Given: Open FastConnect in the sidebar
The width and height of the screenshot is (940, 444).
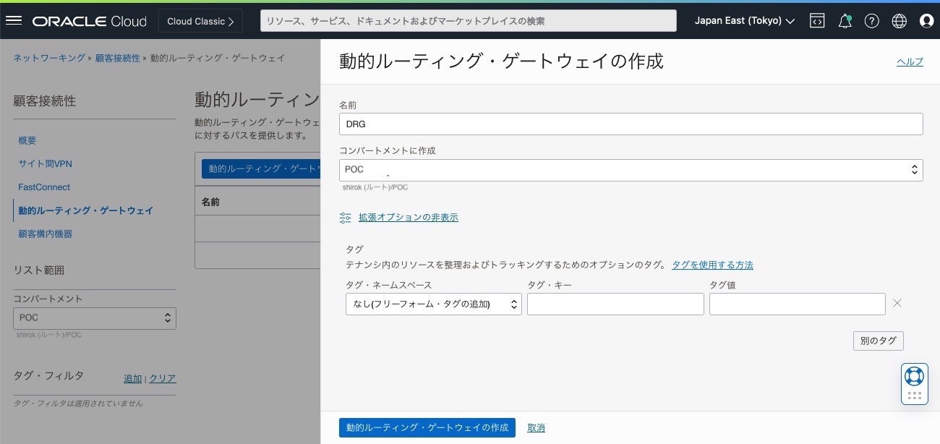Looking at the screenshot, I should coord(44,187).
